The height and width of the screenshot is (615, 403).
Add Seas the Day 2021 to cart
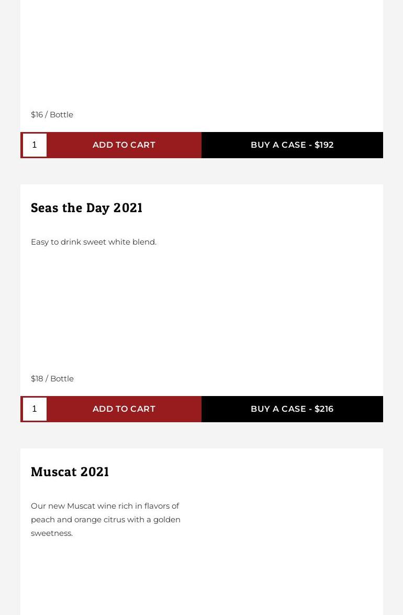click(x=124, y=409)
